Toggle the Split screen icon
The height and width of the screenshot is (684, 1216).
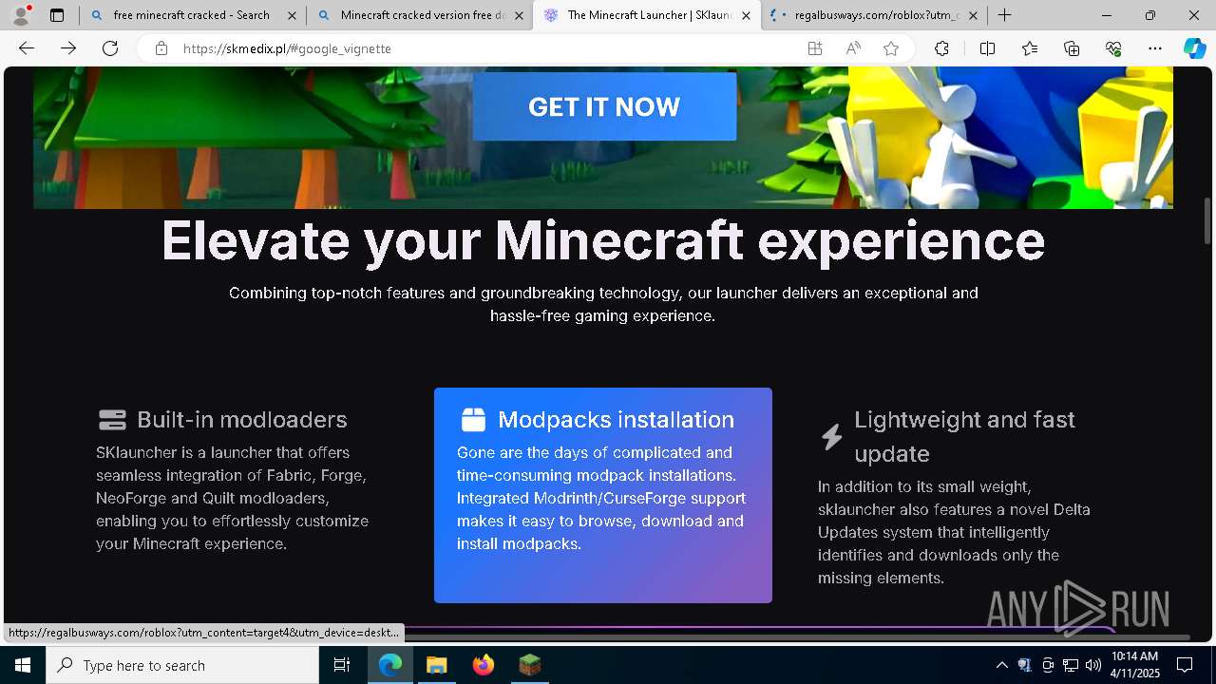[x=987, y=48]
